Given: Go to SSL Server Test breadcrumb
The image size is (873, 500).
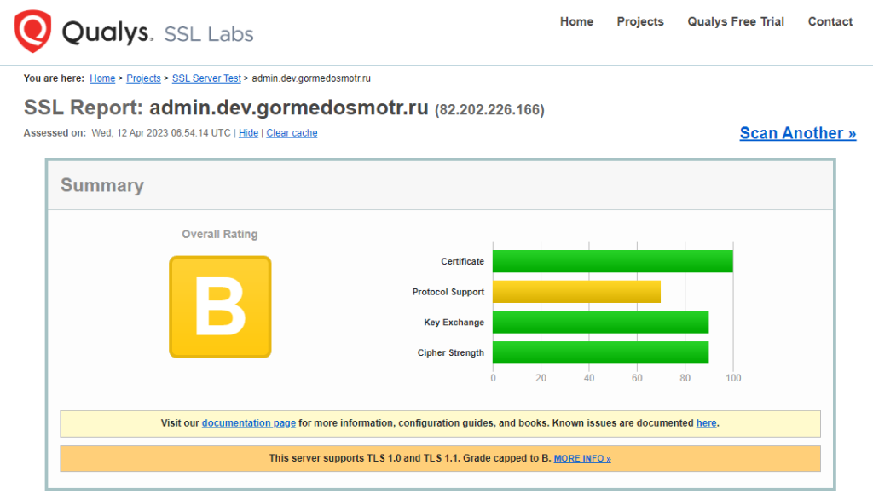Looking at the screenshot, I should (206, 78).
